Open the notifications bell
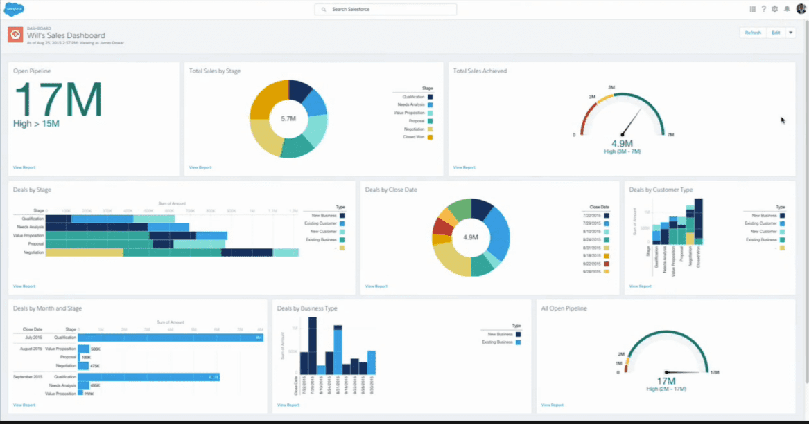The image size is (809, 424). coord(787,9)
